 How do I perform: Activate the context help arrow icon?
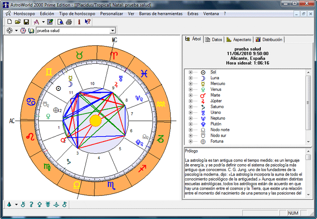coord(88,22)
